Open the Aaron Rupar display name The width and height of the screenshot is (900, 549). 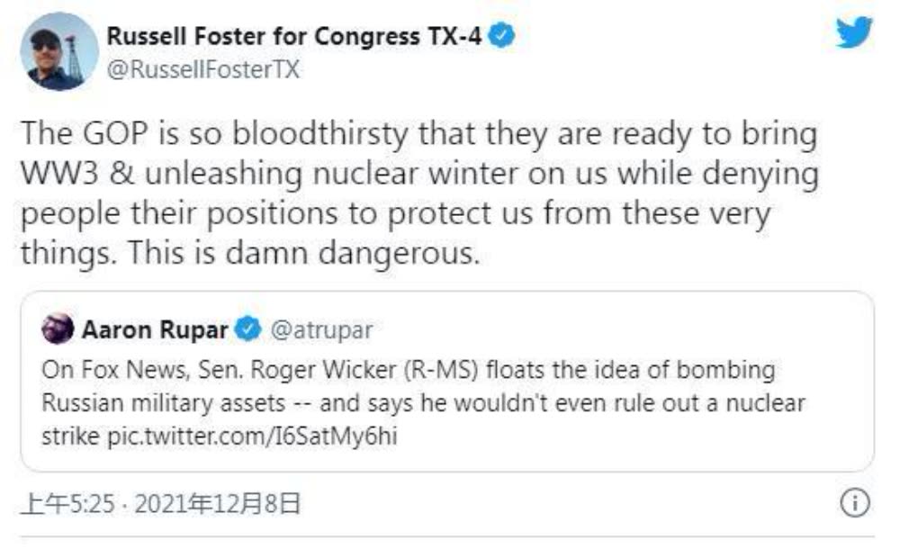pos(155,330)
